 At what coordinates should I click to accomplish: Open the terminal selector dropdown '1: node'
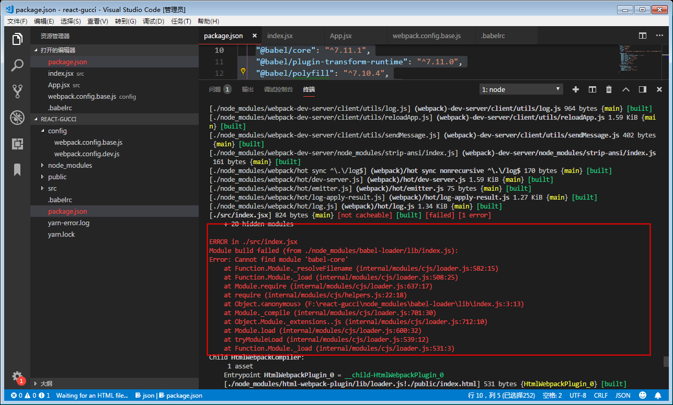tap(521, 89)
